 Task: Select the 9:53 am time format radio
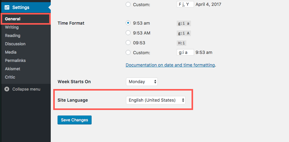click(x=128, y=23)
